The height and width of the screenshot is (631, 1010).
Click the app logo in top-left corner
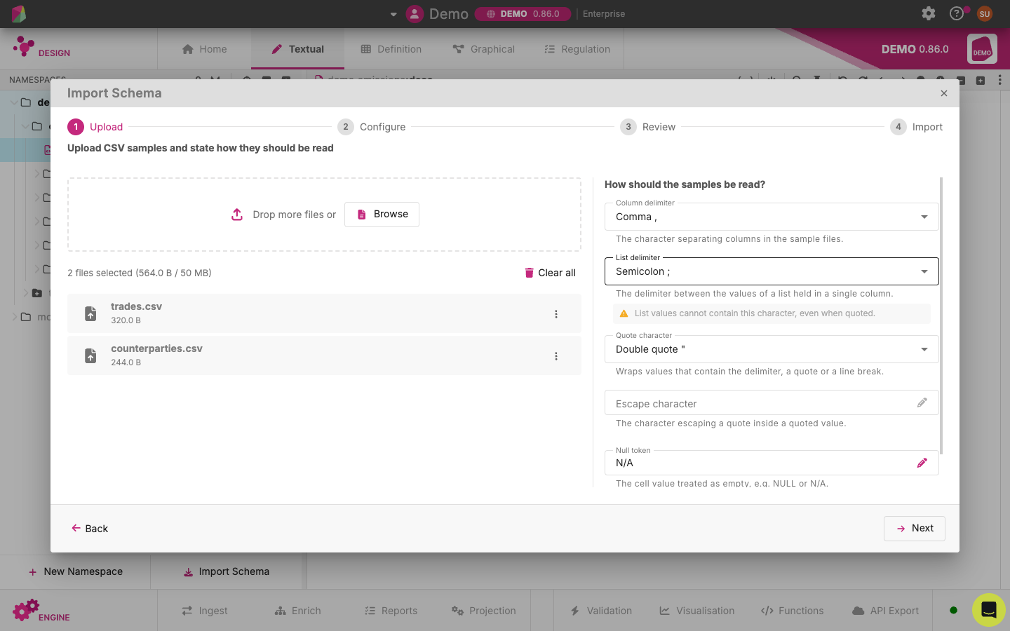click(19, 13)
